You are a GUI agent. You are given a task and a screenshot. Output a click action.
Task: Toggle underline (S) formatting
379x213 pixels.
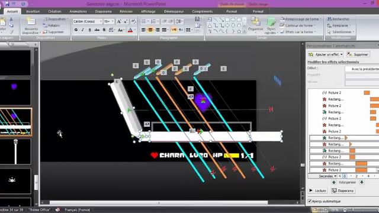[89, 30]
